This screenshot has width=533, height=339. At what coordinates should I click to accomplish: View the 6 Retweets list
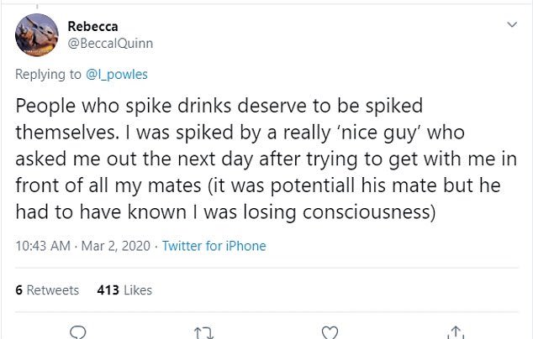pos(47,289)
